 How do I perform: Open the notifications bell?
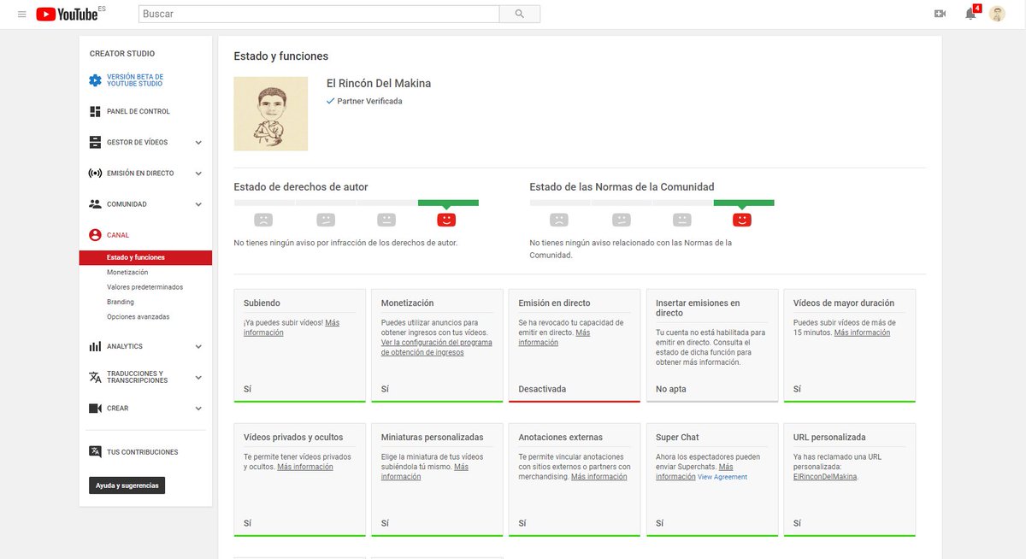970,14
